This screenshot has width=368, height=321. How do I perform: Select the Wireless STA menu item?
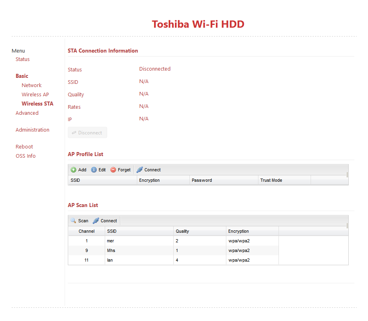pyautogui.click(x=37, y=104)
